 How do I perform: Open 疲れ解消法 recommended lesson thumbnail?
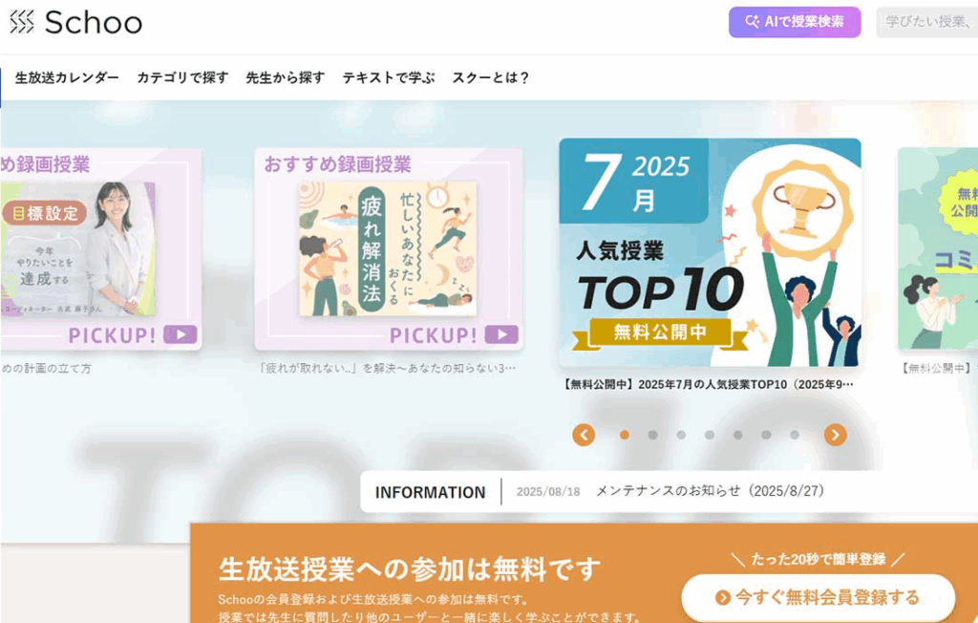pos(388,248)
